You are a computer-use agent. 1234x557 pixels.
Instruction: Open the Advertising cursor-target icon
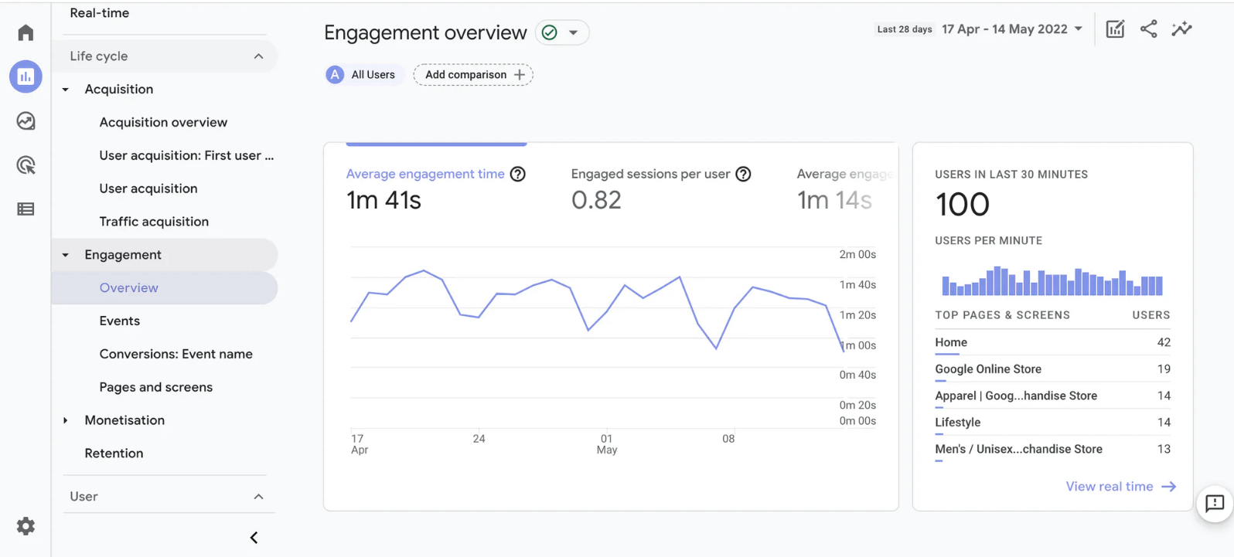(x=26, y=165)
